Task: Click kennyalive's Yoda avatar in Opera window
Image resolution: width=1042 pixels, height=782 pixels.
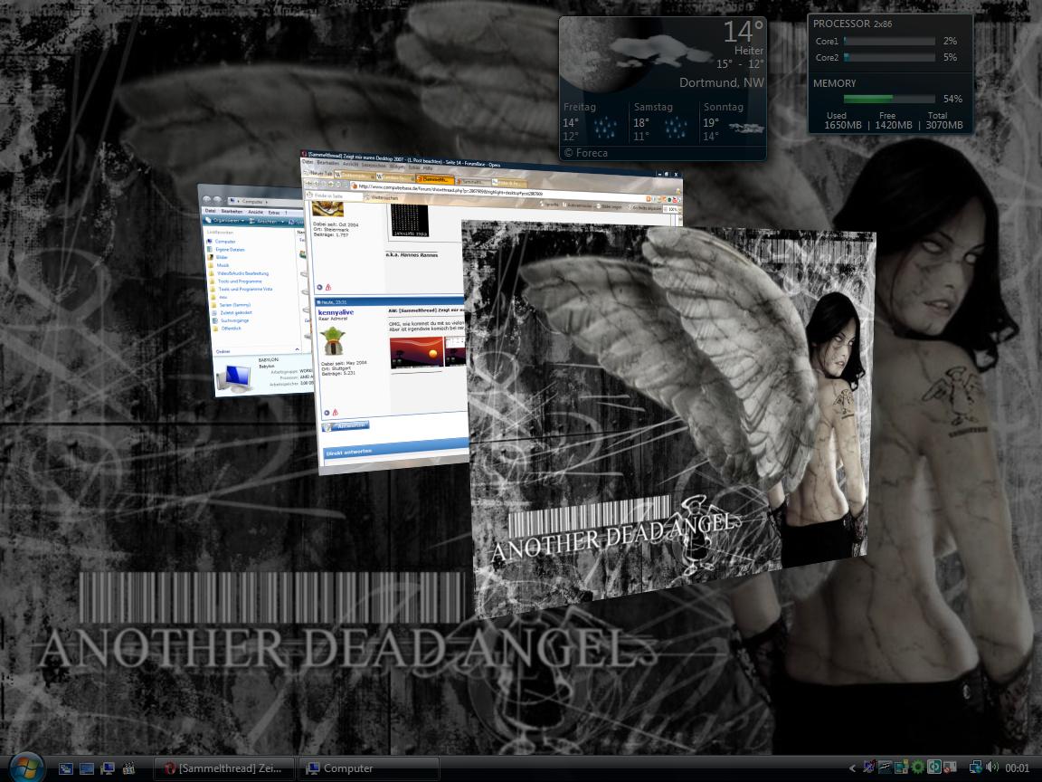Action: (x=332, y=341)
